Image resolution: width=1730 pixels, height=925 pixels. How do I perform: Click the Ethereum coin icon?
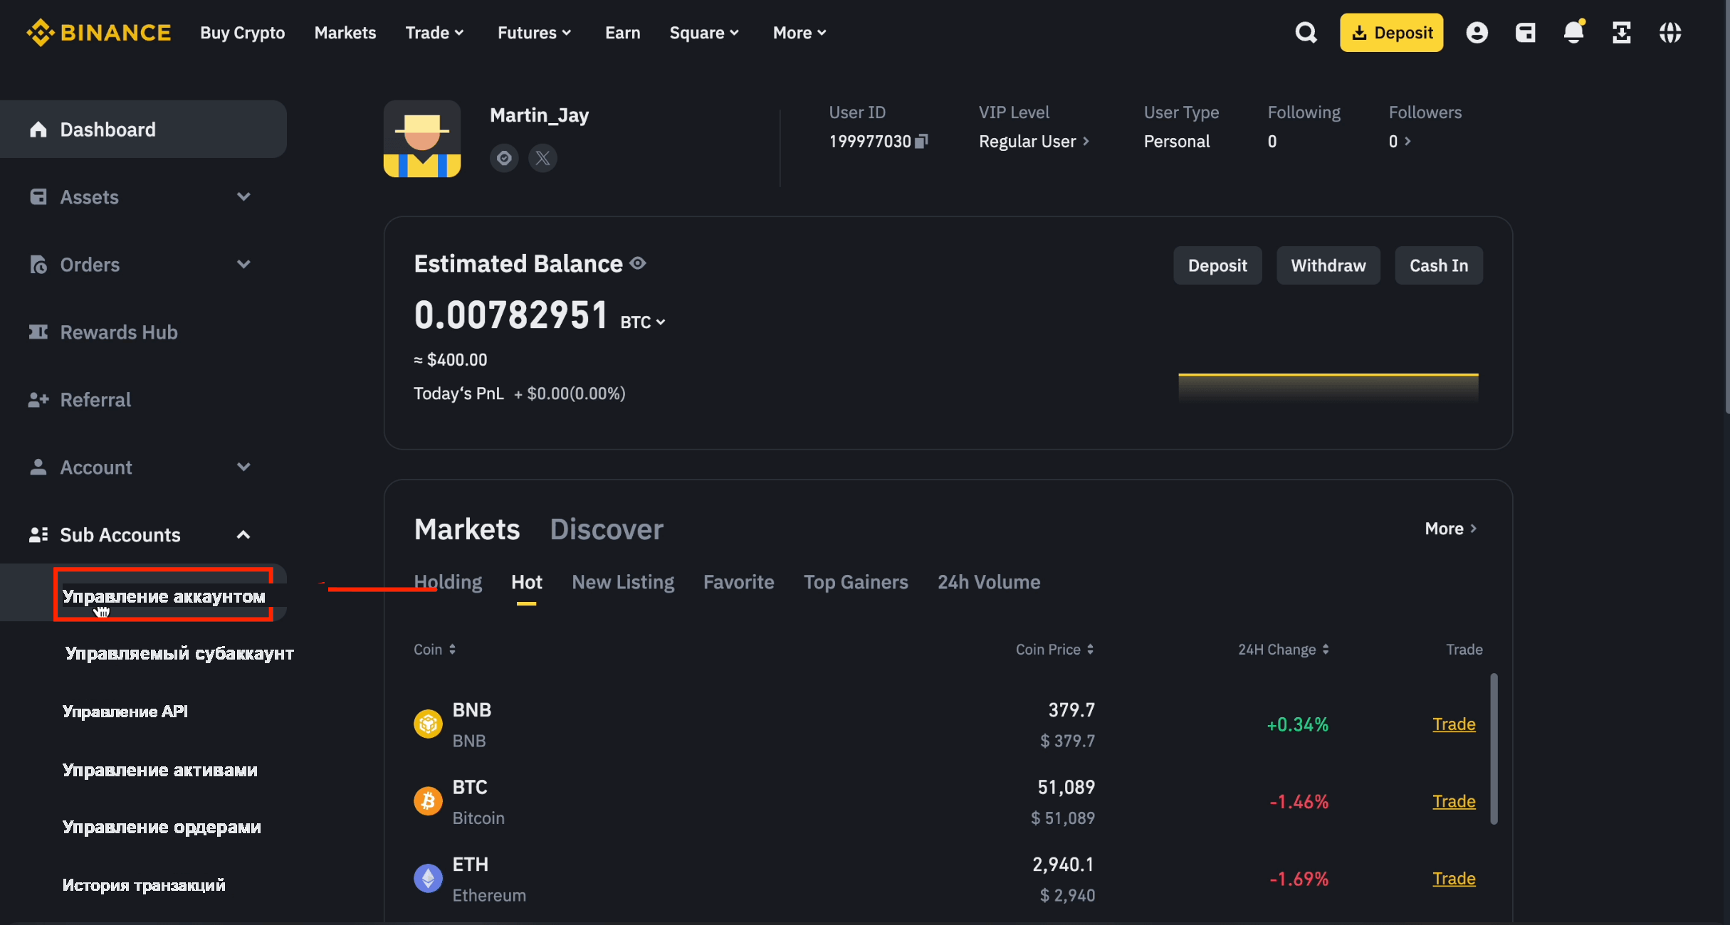(428, 878)
